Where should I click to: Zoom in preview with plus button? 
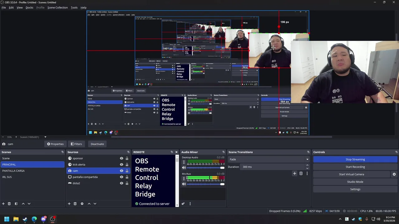pyautogui.click(x=16, y=137)
